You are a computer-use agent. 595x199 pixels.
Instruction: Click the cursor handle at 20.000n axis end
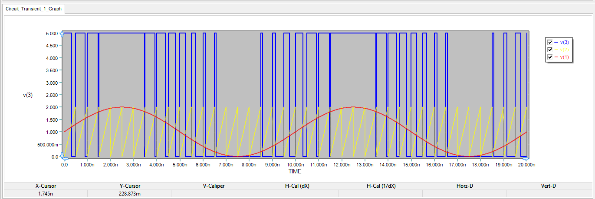[x=528, y=157]
